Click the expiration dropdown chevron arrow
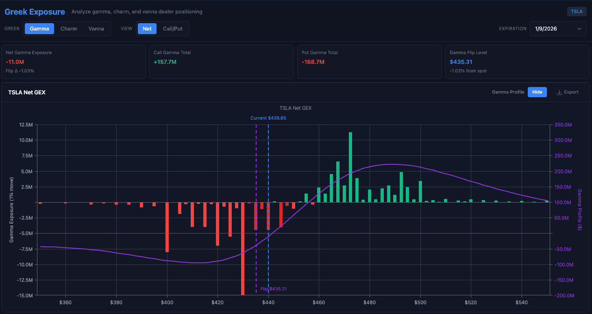592x314 pixels. 579,29
